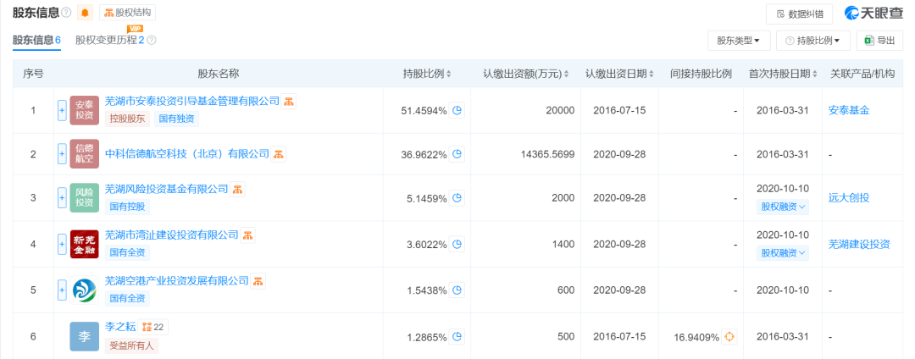This screenshot has width=915, height=359.
Task: Click the 22 relations icon beside 李之耘
Action: click(152, 328)
